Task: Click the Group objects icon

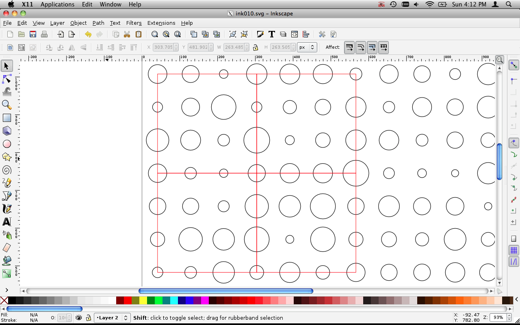Action: click(x=233, y=34)
